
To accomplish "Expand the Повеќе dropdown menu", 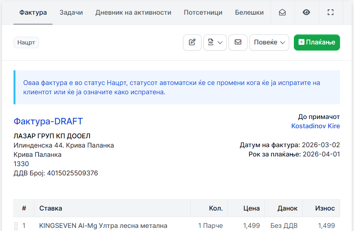I will click(269, 42).
